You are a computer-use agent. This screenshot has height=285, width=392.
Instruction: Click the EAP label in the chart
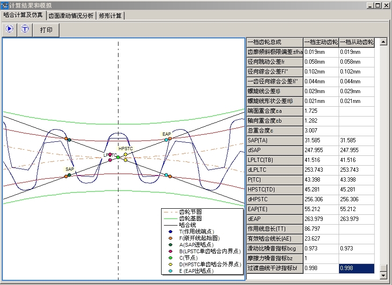point(167,134)
